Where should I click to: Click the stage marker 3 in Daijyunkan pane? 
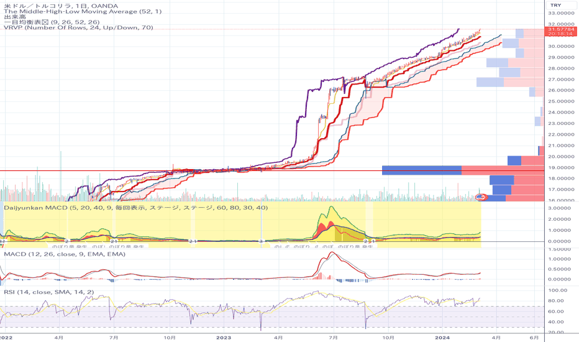tap(261, 241)
